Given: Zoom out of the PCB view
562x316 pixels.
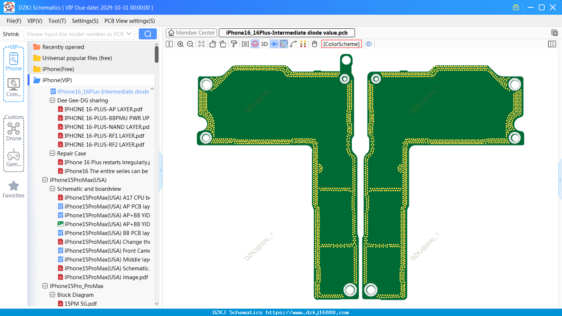Looking at the screenshot, I should coord(190,44).
